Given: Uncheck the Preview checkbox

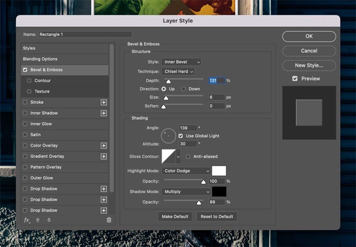Looking at the screenshot, I should [x=295, y=79].
